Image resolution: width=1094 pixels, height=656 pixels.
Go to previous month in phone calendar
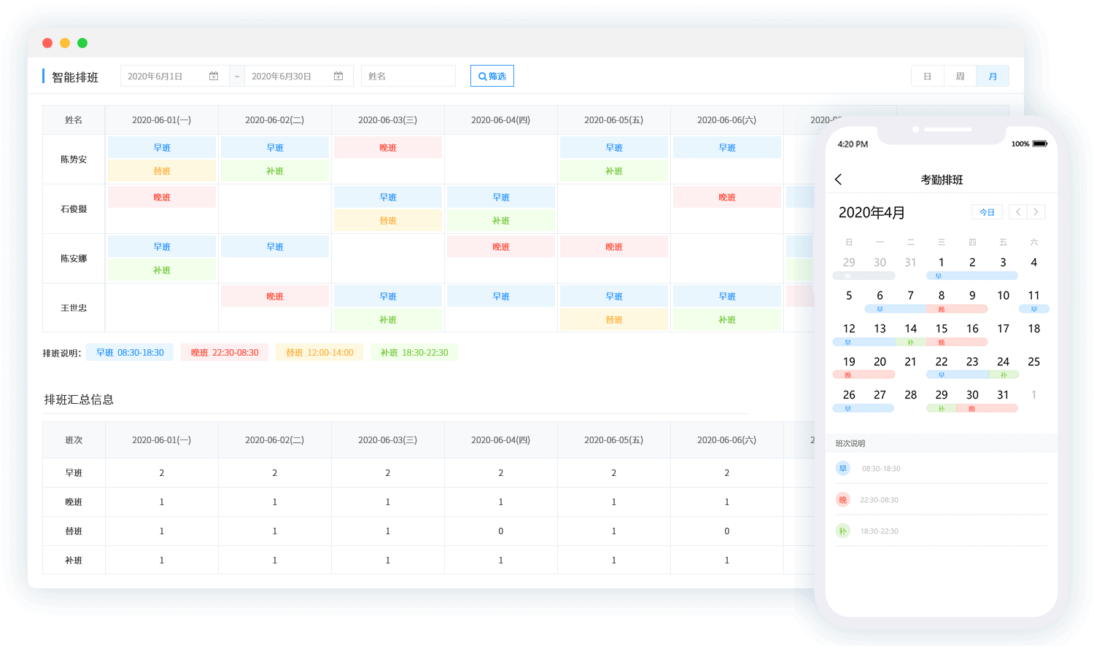click(1018, 212)
